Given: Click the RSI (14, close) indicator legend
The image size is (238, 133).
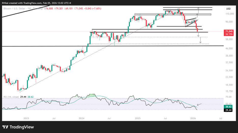Looking at the screenshot, I should click(x=11, y=97).
